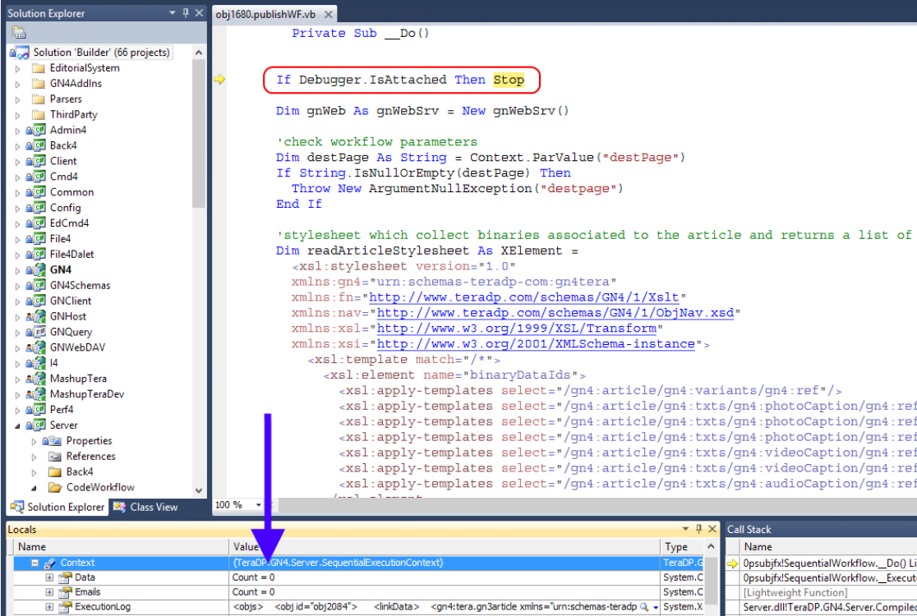Select the File4Dalet project
The image size is (917, 616).
coord(71,255)
